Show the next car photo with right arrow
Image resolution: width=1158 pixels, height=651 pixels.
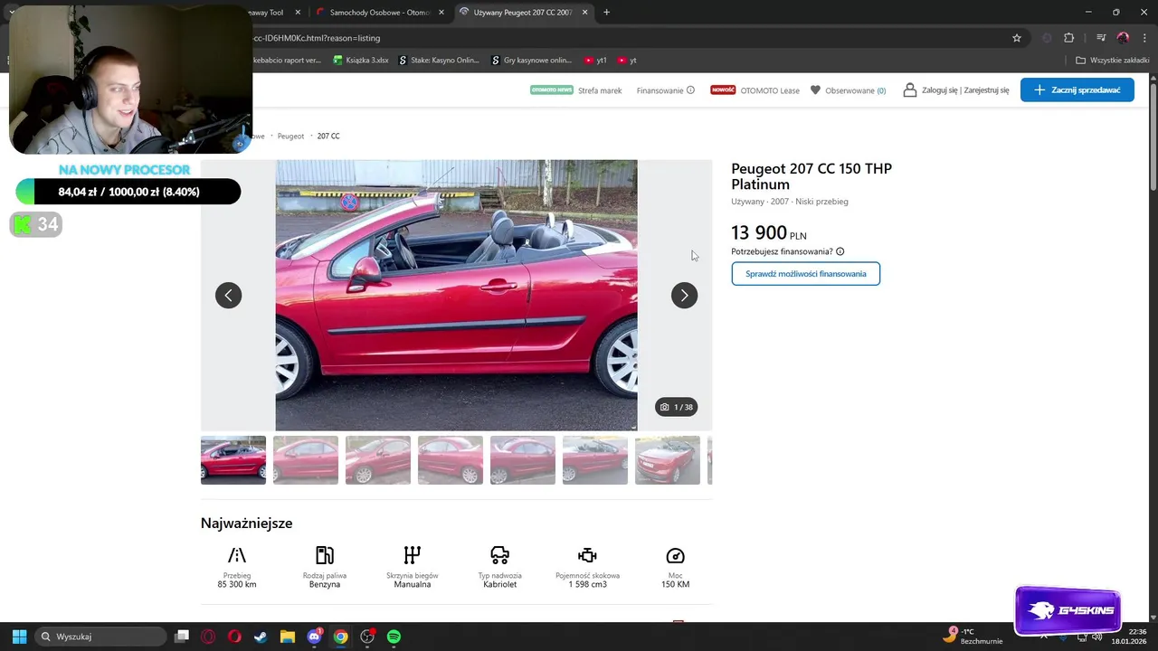coord(684,296)
